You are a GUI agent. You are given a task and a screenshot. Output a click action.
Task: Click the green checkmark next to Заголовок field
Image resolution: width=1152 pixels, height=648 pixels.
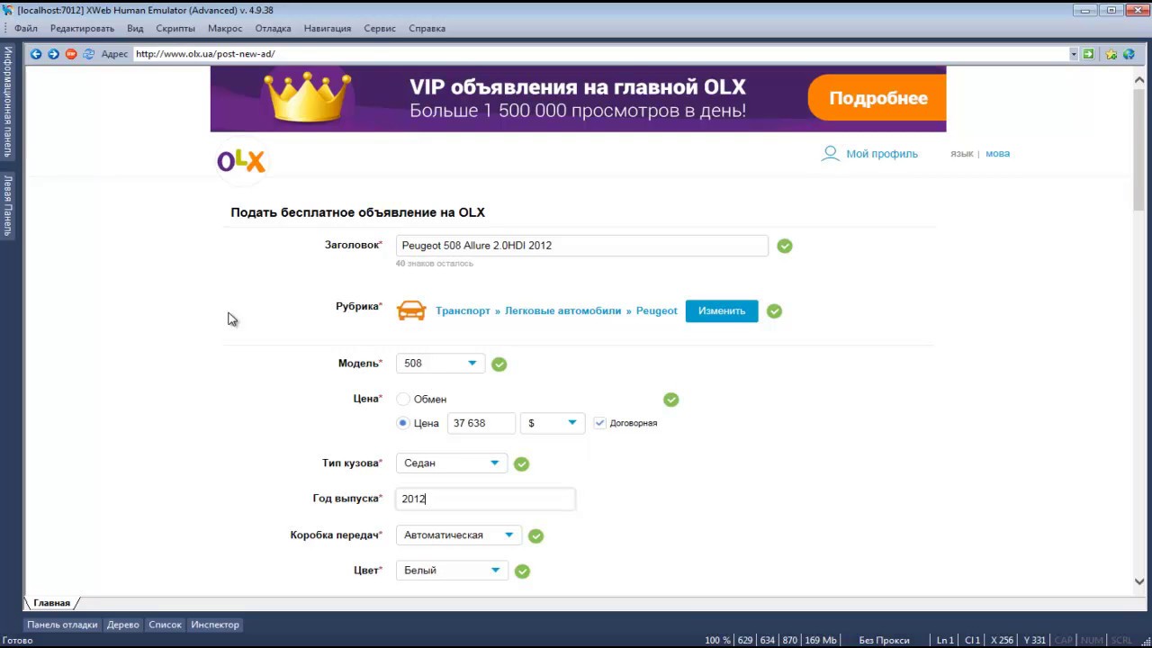tap(785, 246)
